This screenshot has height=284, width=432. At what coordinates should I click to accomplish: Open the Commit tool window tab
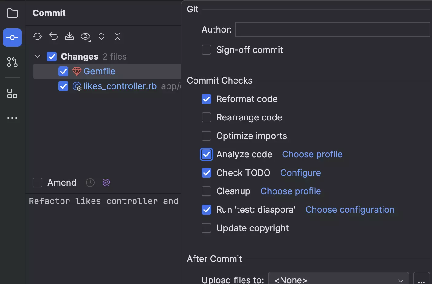[x=12, y=37]
